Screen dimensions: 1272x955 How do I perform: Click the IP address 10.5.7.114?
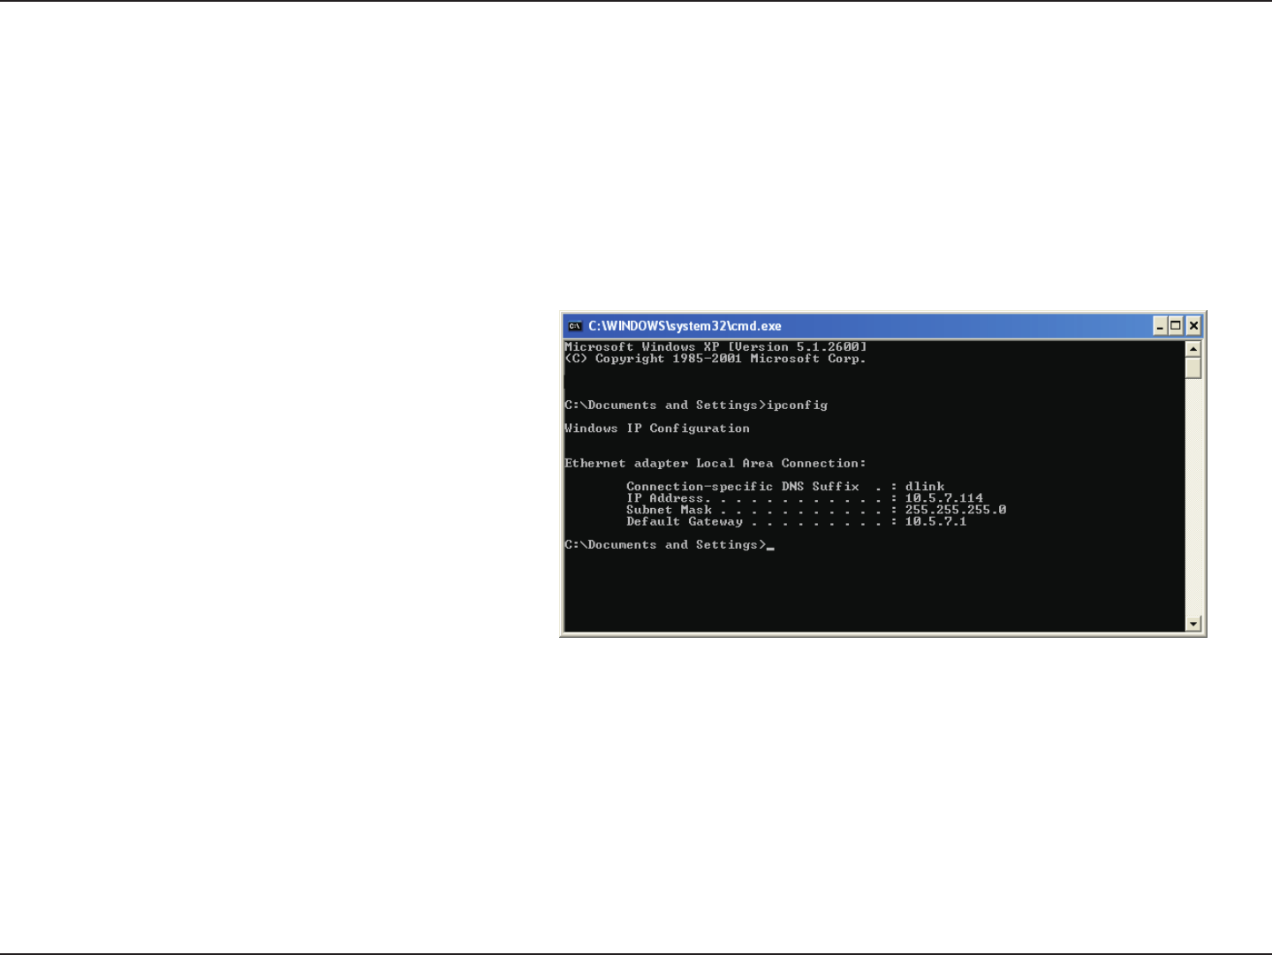(943, 498)
